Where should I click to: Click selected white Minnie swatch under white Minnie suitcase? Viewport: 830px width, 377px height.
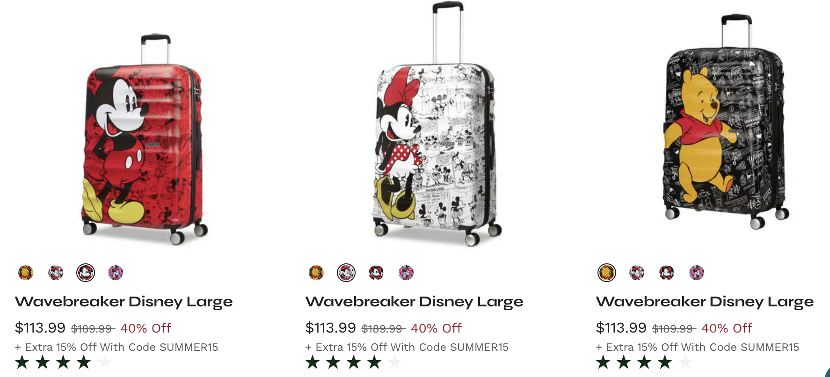coord(346,272)
